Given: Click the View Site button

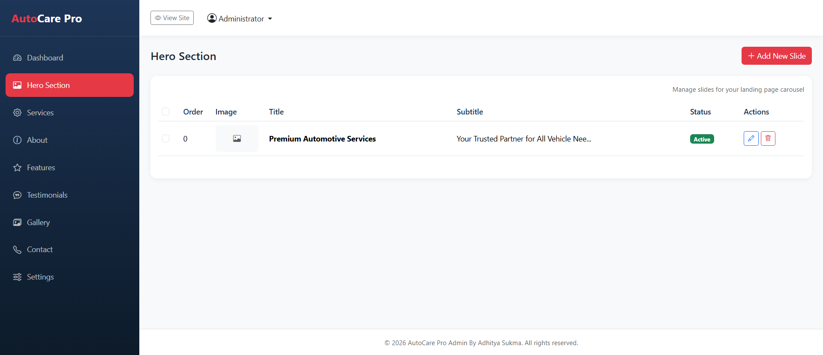Looking at the screenshot, I should [172, 18].
